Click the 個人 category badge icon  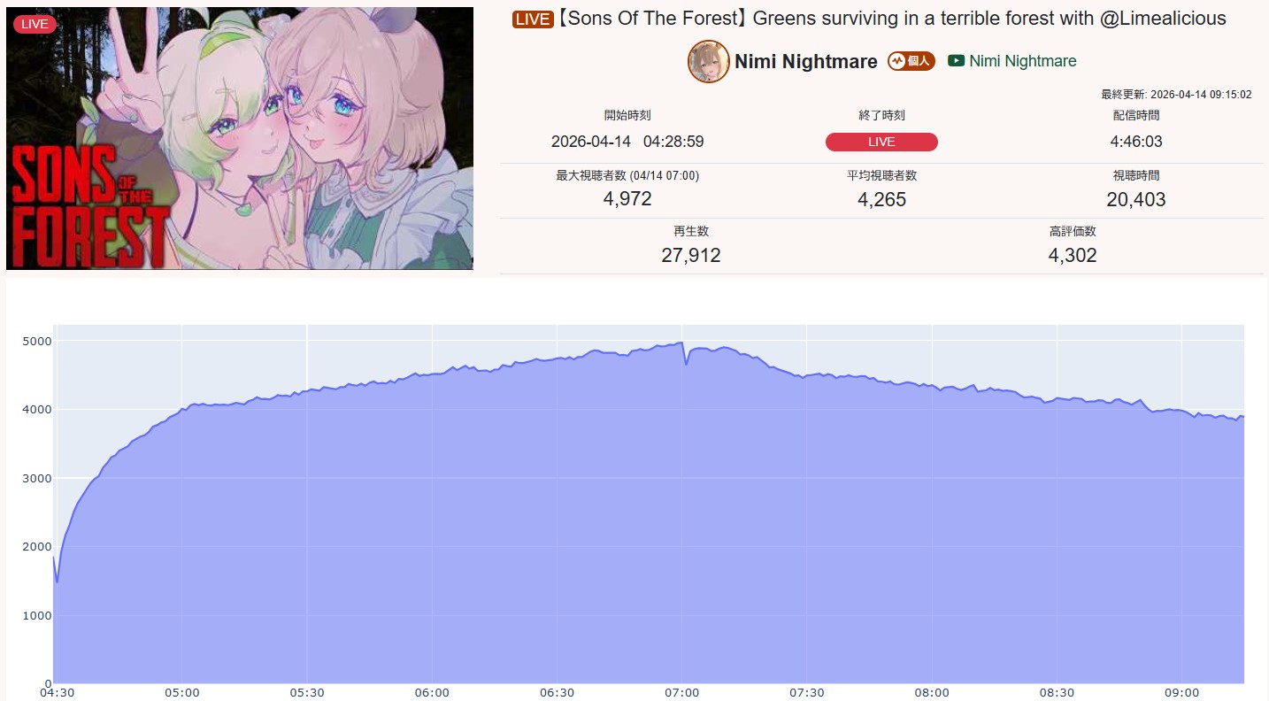pyautogui.click(x=911, y=61)
